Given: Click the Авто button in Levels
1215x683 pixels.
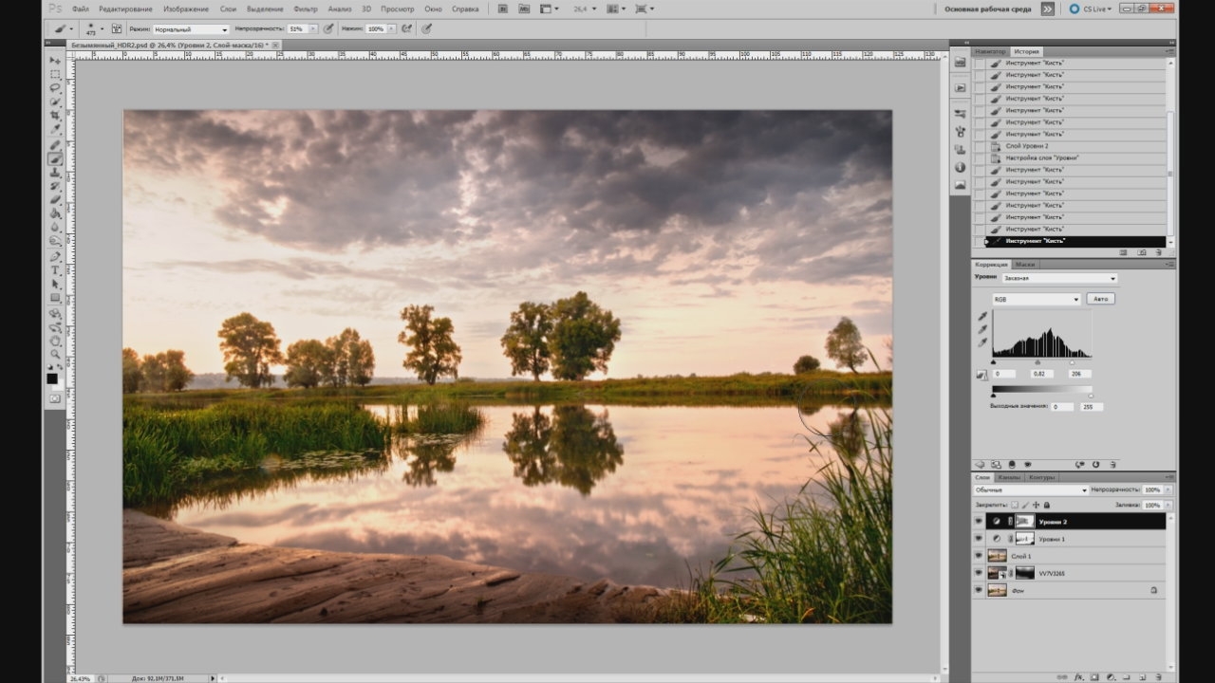Looking at the screenshot, I should pyautogui.click(x=1100, y=299).
